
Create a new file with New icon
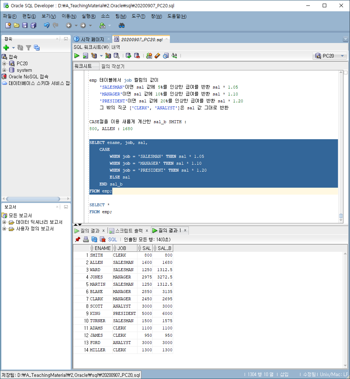coord(8,26)
